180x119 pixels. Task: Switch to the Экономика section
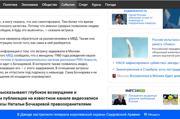tap(30, 5)
